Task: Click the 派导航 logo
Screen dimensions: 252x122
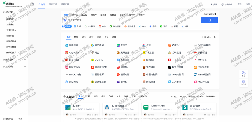Action: click(12, 4)
